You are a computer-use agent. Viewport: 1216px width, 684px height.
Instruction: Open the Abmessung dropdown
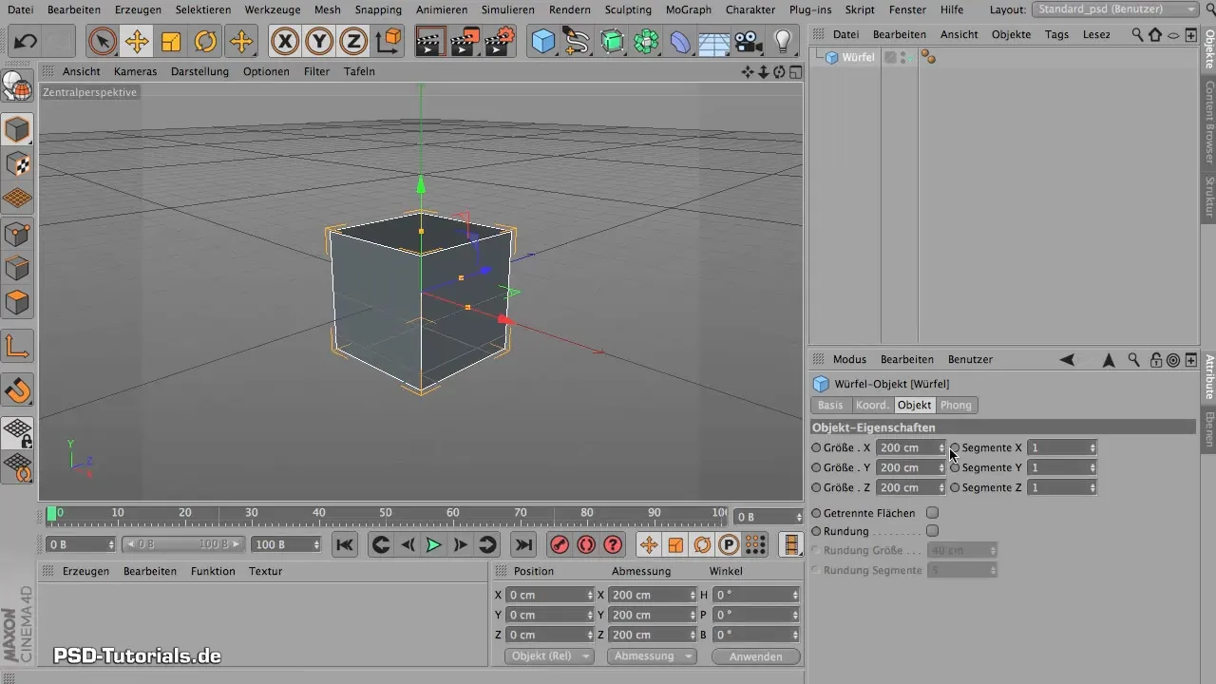652,656
